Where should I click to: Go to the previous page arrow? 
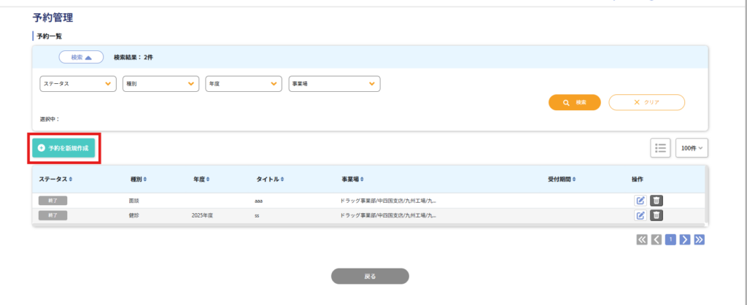[656, 239]
